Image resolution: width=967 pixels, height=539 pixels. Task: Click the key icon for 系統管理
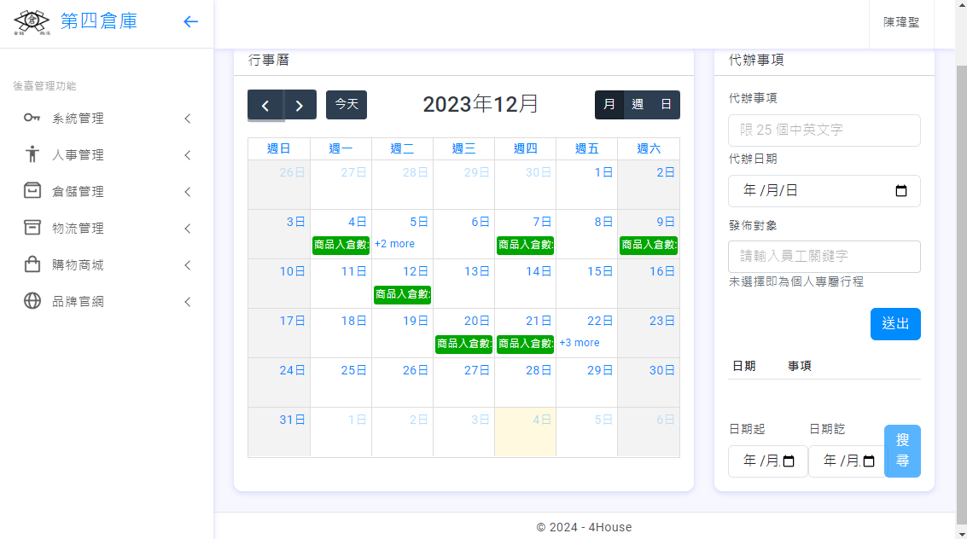pyautogui.click(x=32, y=118)
